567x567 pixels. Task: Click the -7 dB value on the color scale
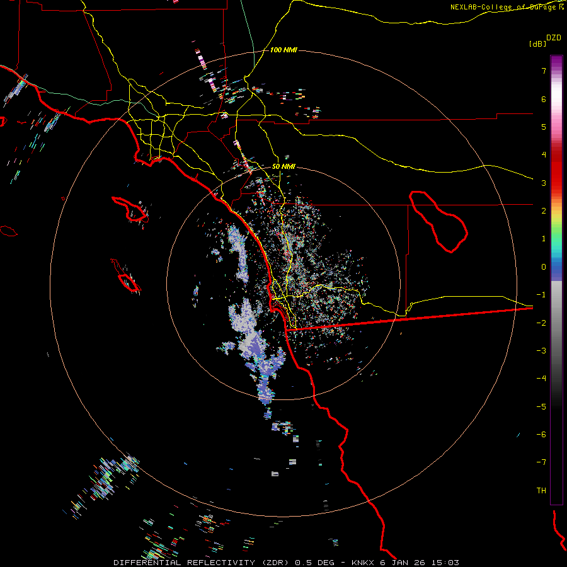541,462
